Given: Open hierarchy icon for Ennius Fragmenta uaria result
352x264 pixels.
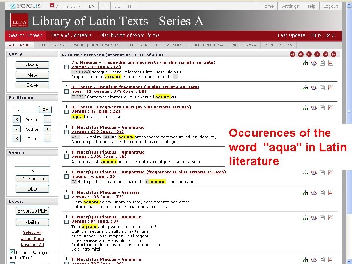Looking at the screenshot, I should 306,107.
